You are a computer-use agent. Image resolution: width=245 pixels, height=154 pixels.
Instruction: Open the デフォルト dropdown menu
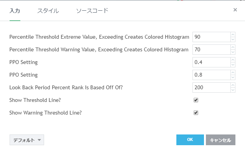pos(27,140)
